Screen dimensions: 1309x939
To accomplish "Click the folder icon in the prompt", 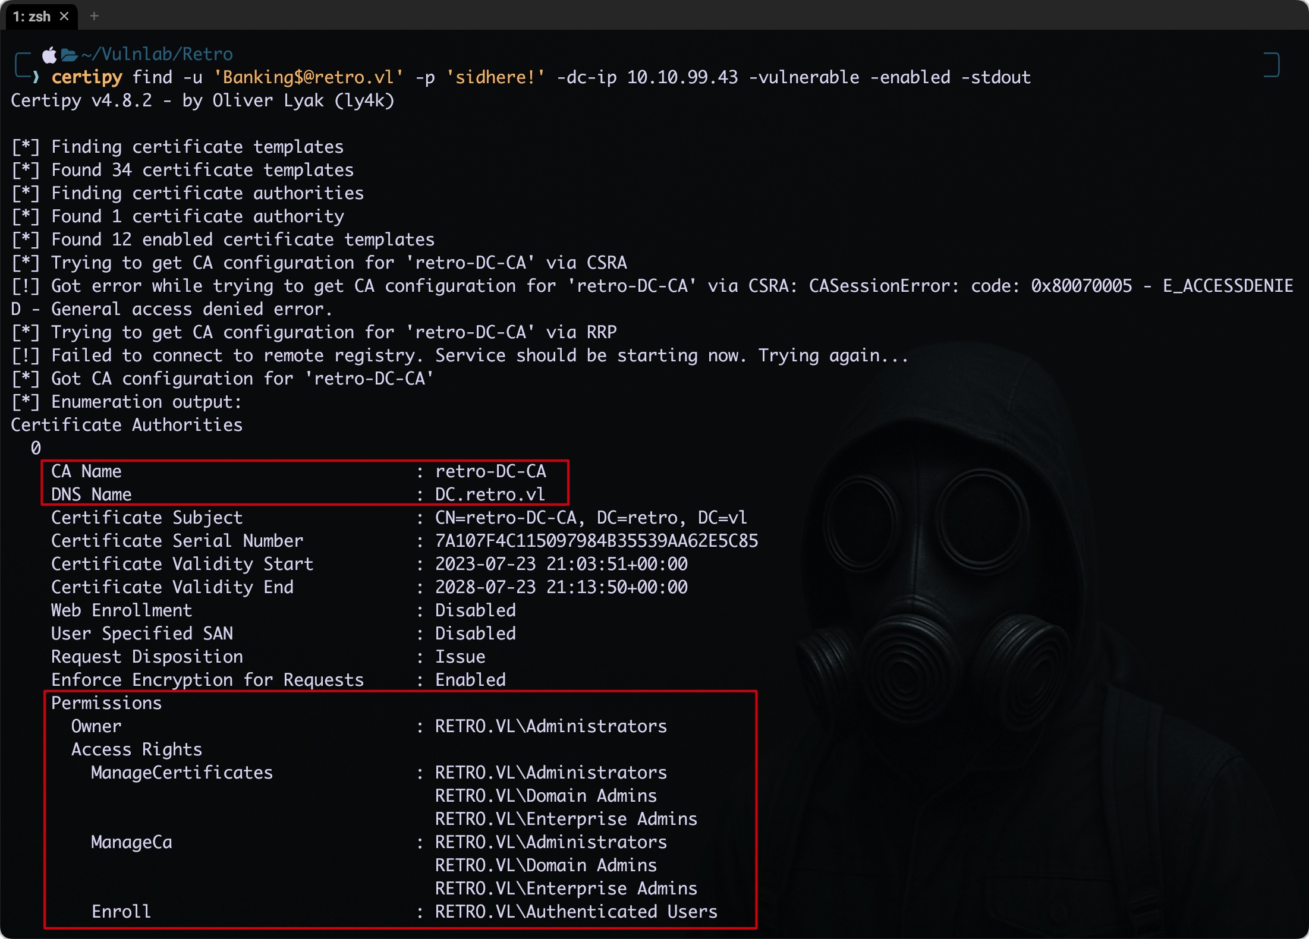I will 69,55.
